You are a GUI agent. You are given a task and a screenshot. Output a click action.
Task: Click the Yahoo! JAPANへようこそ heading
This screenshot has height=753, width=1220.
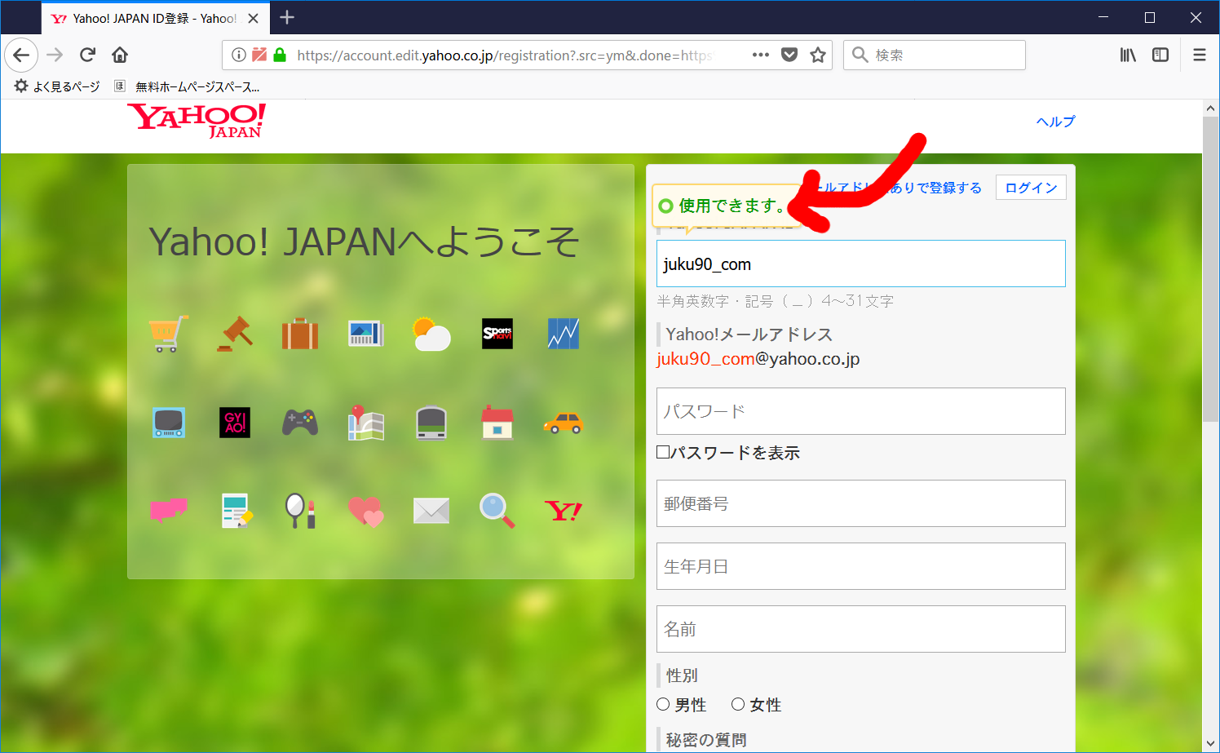point(364,241)
